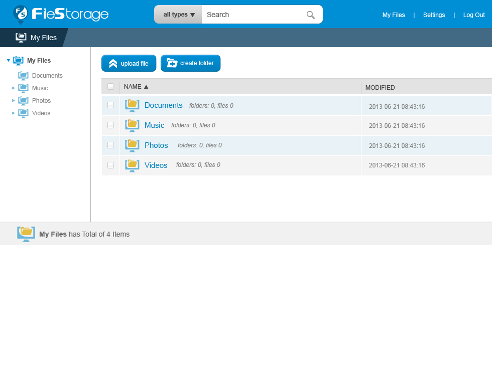
Task: Select My Files label in sidebar tree
Action: tap(39, 61)
